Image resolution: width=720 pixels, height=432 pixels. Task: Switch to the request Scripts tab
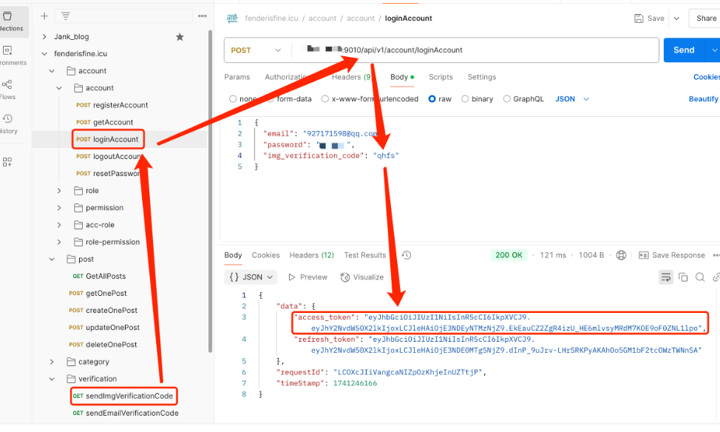[441, 77]
